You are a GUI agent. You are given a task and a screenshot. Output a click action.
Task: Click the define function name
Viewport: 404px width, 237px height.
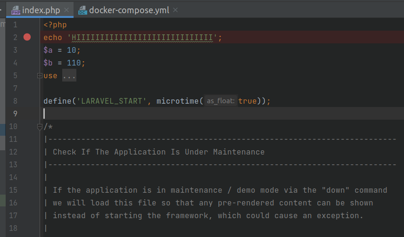tap(57, 101)
